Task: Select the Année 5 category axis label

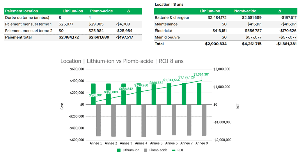Action: tap(157, 143)
